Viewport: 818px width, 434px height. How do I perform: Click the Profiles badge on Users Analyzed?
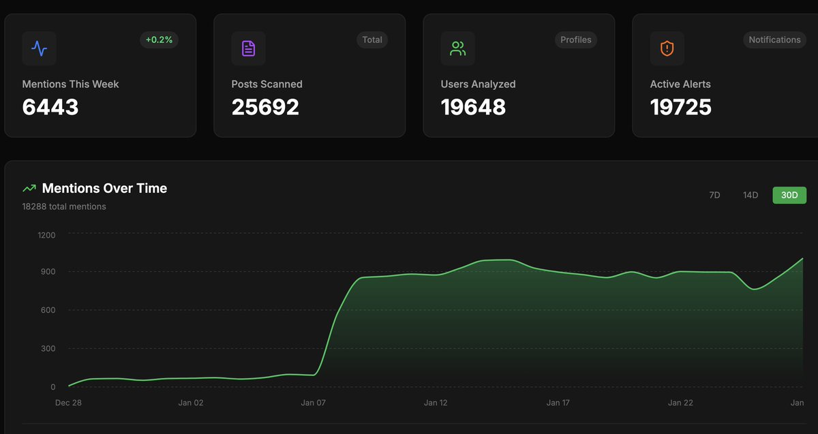click(x=576, y=40)
